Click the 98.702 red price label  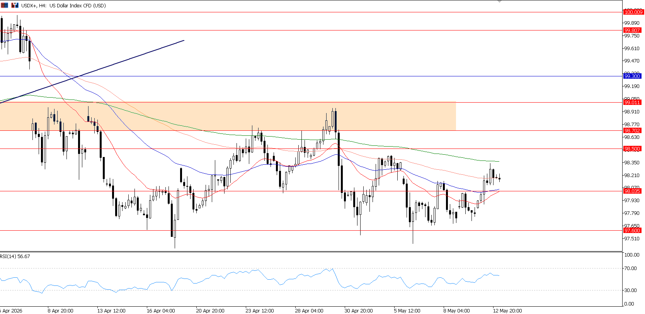click(x=632, y=130)
